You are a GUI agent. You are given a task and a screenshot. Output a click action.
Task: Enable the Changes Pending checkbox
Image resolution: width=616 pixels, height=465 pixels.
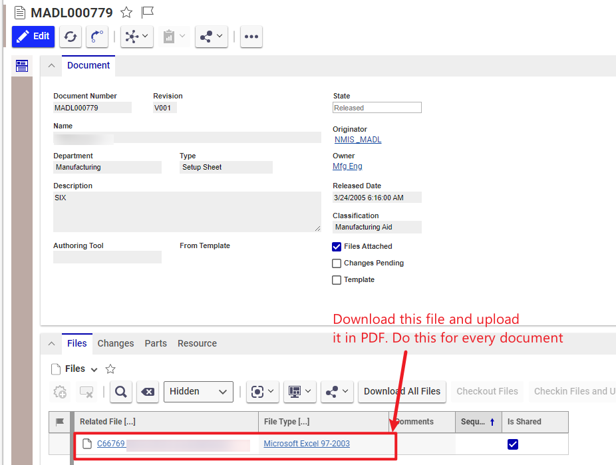(x=337, y=263)
